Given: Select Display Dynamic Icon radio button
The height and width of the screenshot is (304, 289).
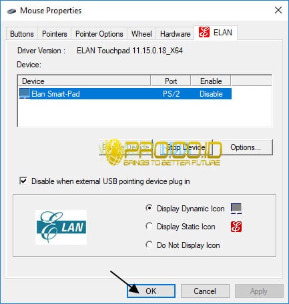Looking at the screenshot, I should click(149, 208).
